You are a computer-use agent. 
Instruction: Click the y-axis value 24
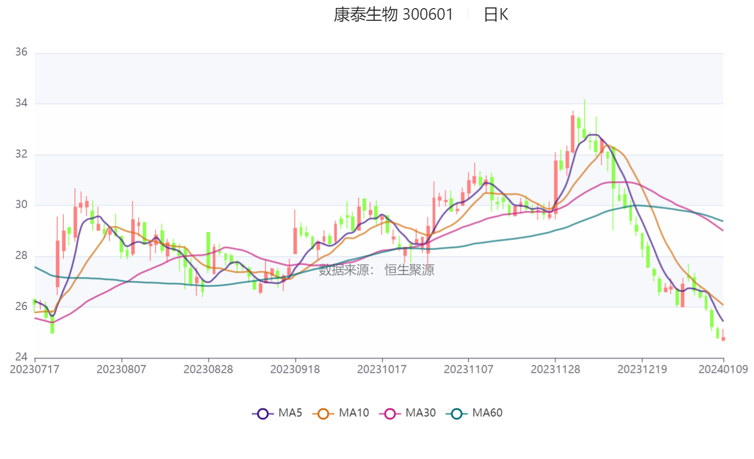pos(21,357)
